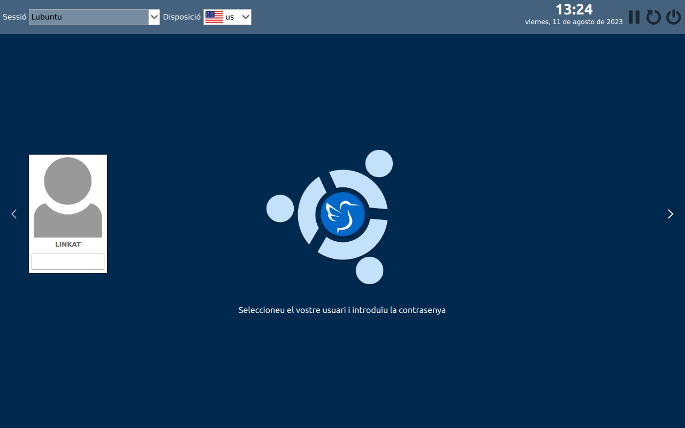Focus the password field under LINKAT
Image resolution: width=685 pixels, height=428 pixels.
pyautogui.click(x=68, y=262)
